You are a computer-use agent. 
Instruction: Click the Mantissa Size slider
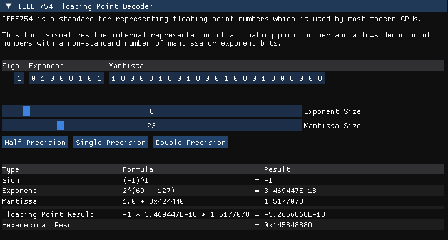coord(151,126)
